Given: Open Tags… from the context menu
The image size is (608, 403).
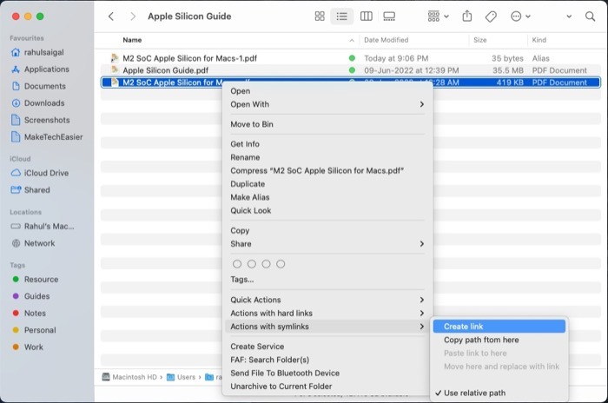Looking at the screenshot, I should click(x=242, y=280).
